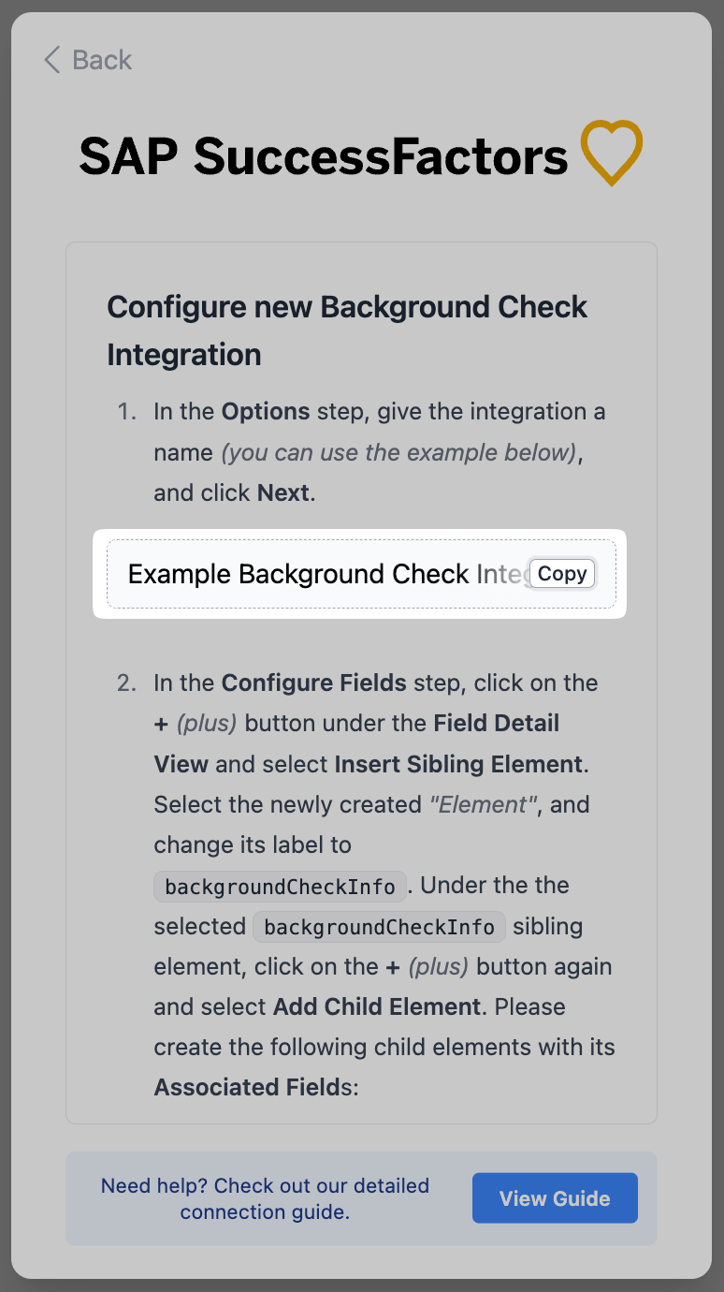This screenshot has width=724, height=1292.
Task: Click the Configure new Background Check Integration heading
Action: click(347, 330)
